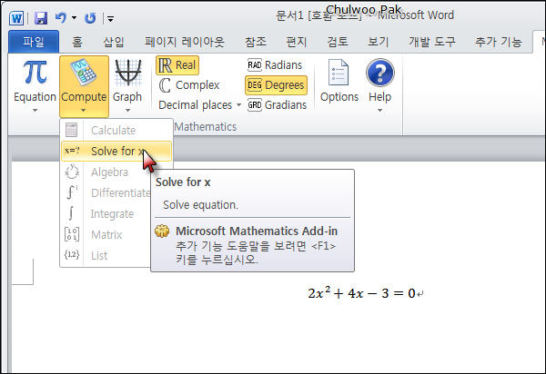Screen dimensions: 546x374
Task: Open the Decimal places dropdown
Action: coord(199,105)
